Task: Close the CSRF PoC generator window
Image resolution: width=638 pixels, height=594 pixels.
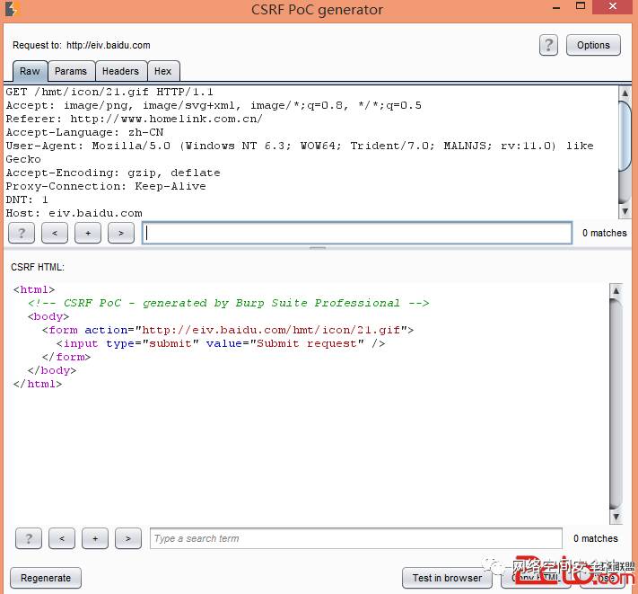Action: [613, 6]
